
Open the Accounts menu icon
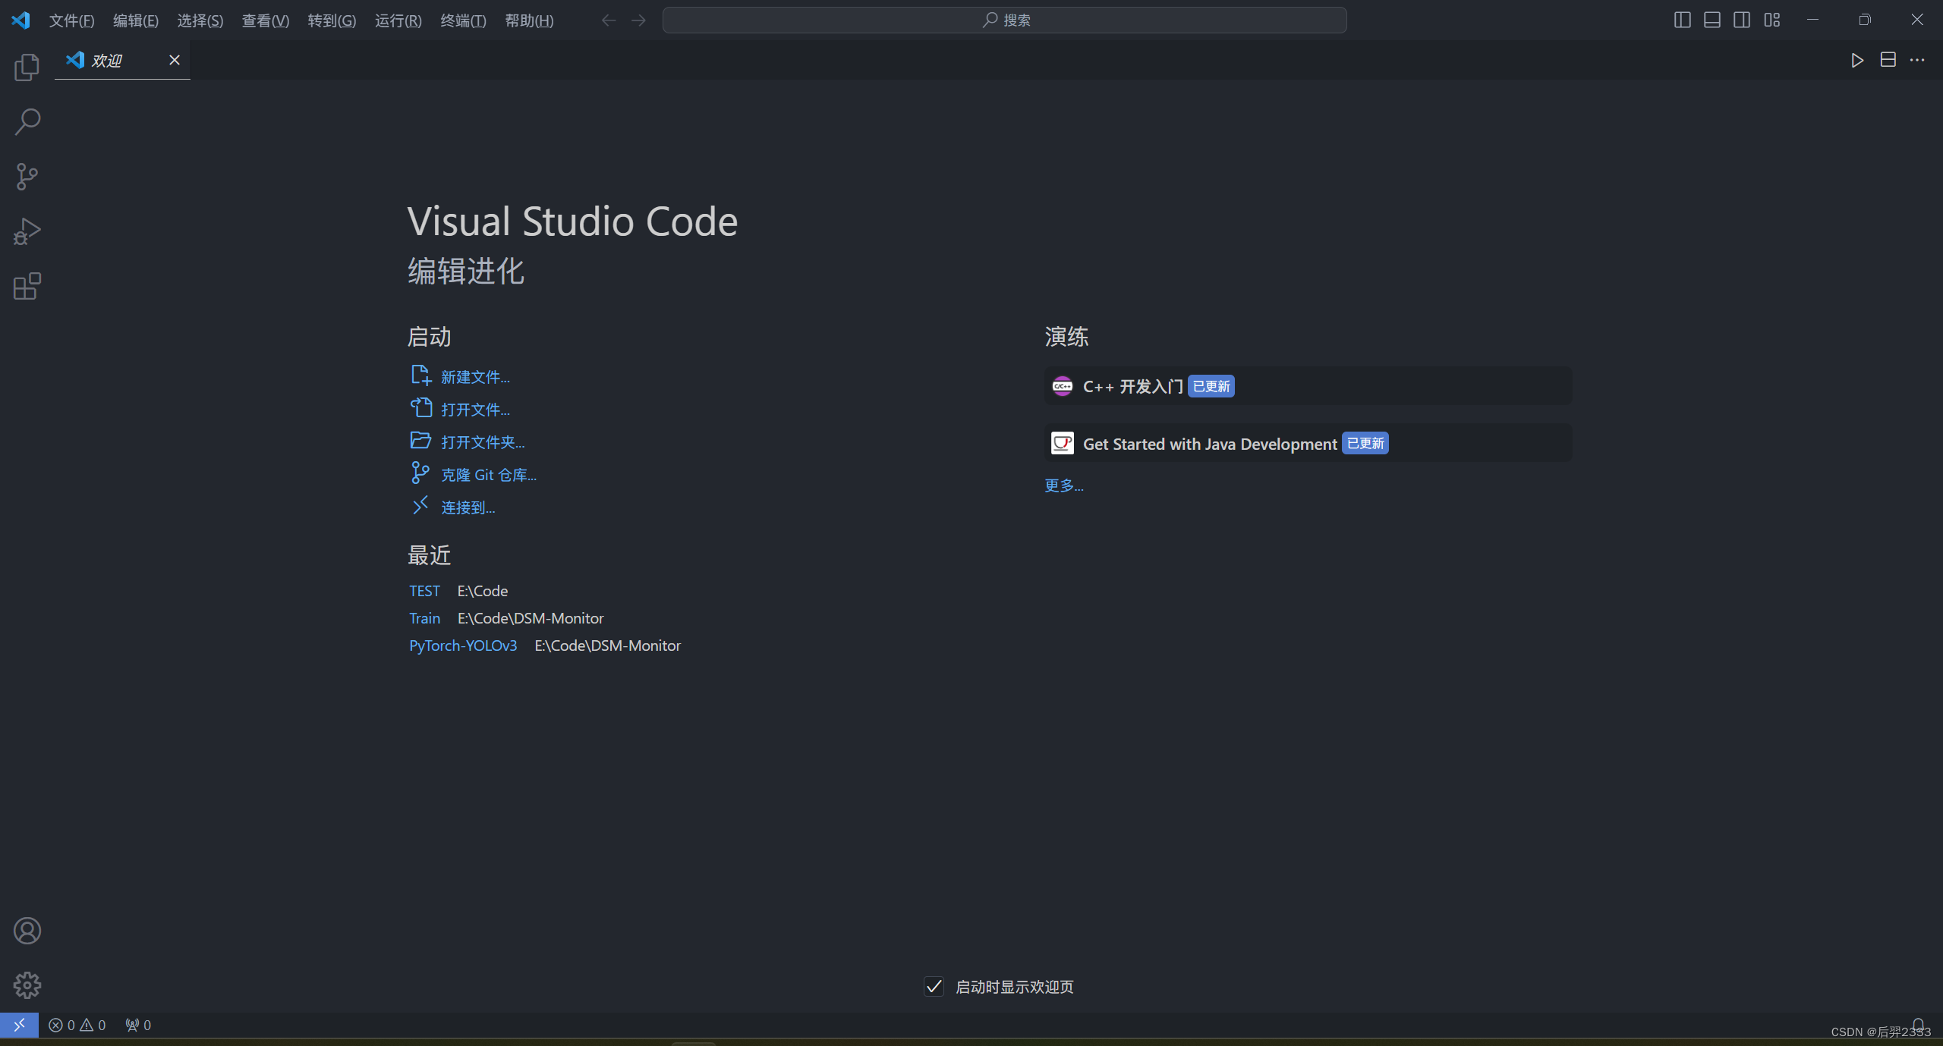[27, 931]
